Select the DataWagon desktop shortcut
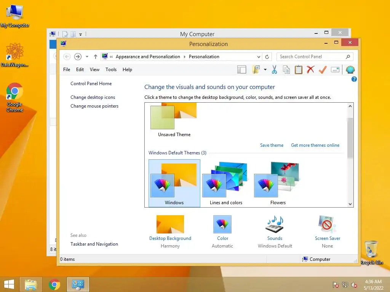Image resolution: width=390 pixels, height=292 pixels. (15, 55)
